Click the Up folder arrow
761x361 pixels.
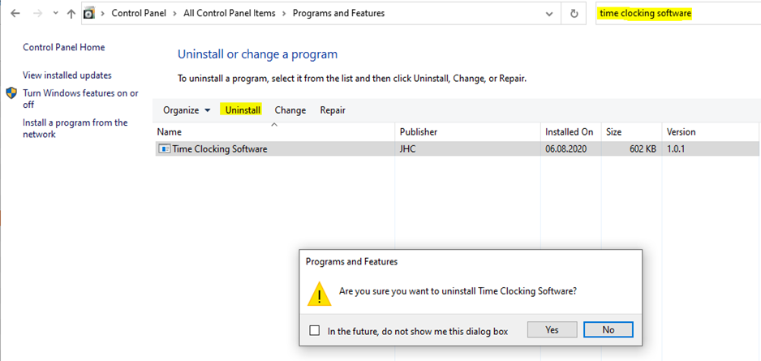click(71, 14)
